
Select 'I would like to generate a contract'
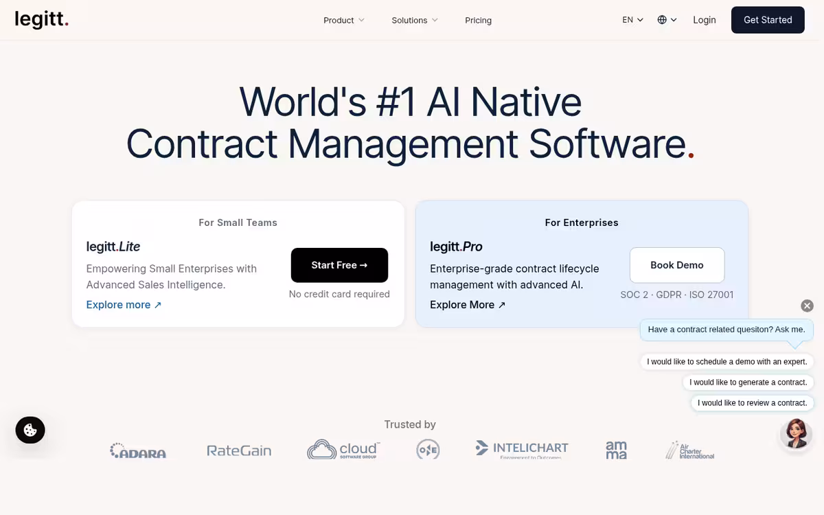pyautogui.click(x=748, y=382)
